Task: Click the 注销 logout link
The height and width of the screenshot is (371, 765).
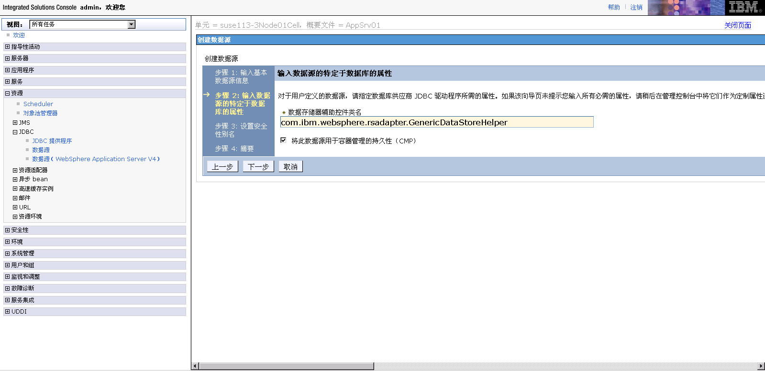Action: point(636,7)
